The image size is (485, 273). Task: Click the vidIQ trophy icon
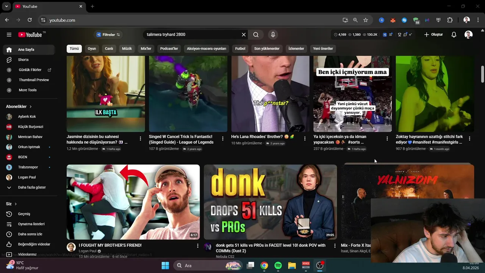[x=399, y=35]
